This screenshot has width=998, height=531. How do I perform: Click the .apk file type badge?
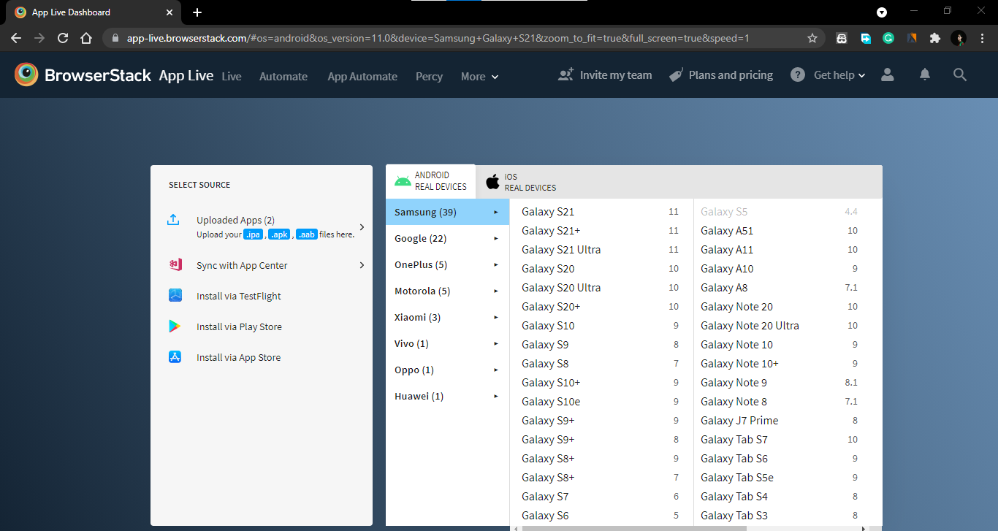pyautogui.click(x=279, y=234)
